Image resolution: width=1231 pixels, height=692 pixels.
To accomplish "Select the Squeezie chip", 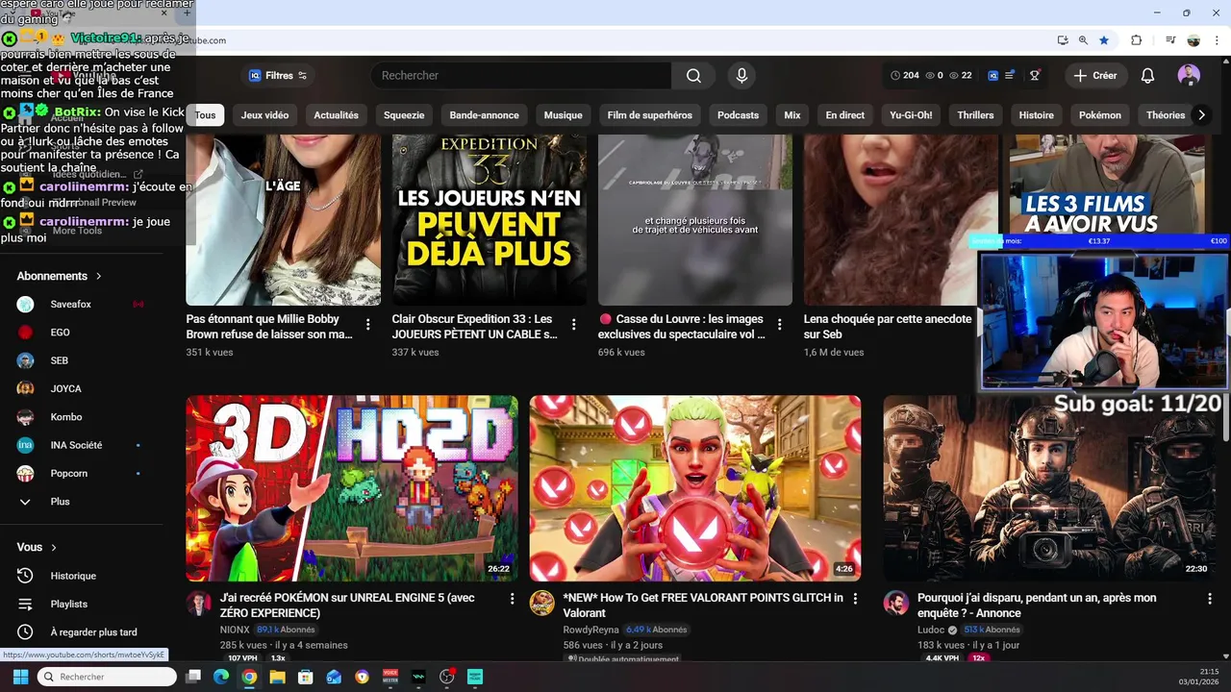I will pyautogui.click(x=404, y=115).
